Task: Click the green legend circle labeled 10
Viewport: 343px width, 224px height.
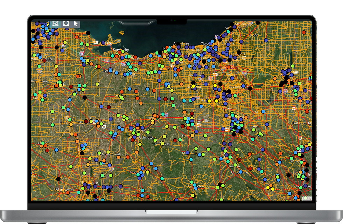Action: tap(306, 198)
